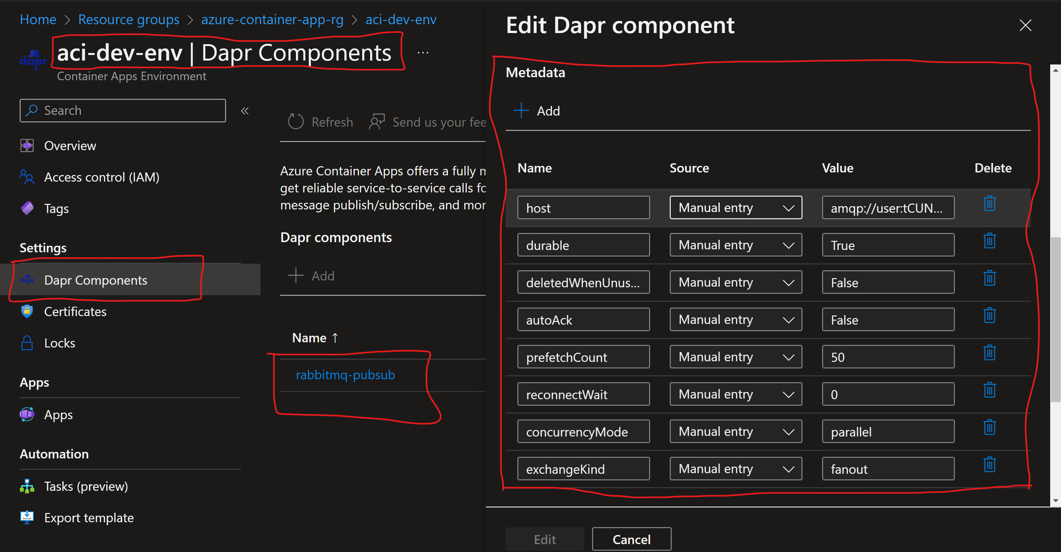Sort components by Name column arrow
The image size is (1061, 552).
pos(335,338)
